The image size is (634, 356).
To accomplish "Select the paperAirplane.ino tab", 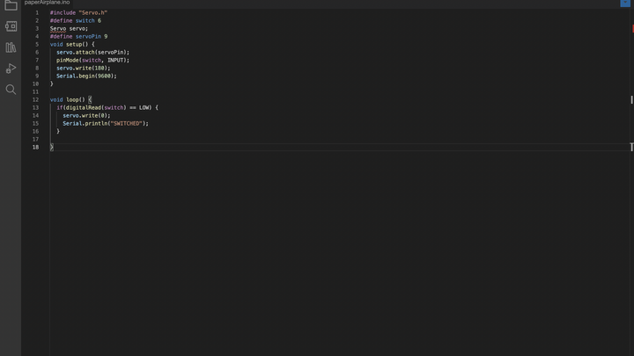I will click(47, 3).
